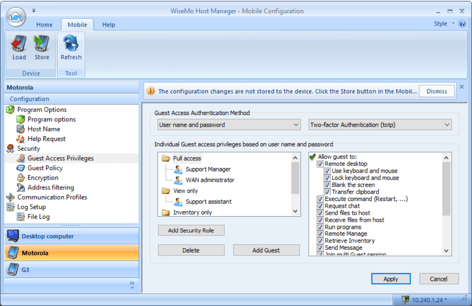
Task: Open the Help tab
Action: 108,25
